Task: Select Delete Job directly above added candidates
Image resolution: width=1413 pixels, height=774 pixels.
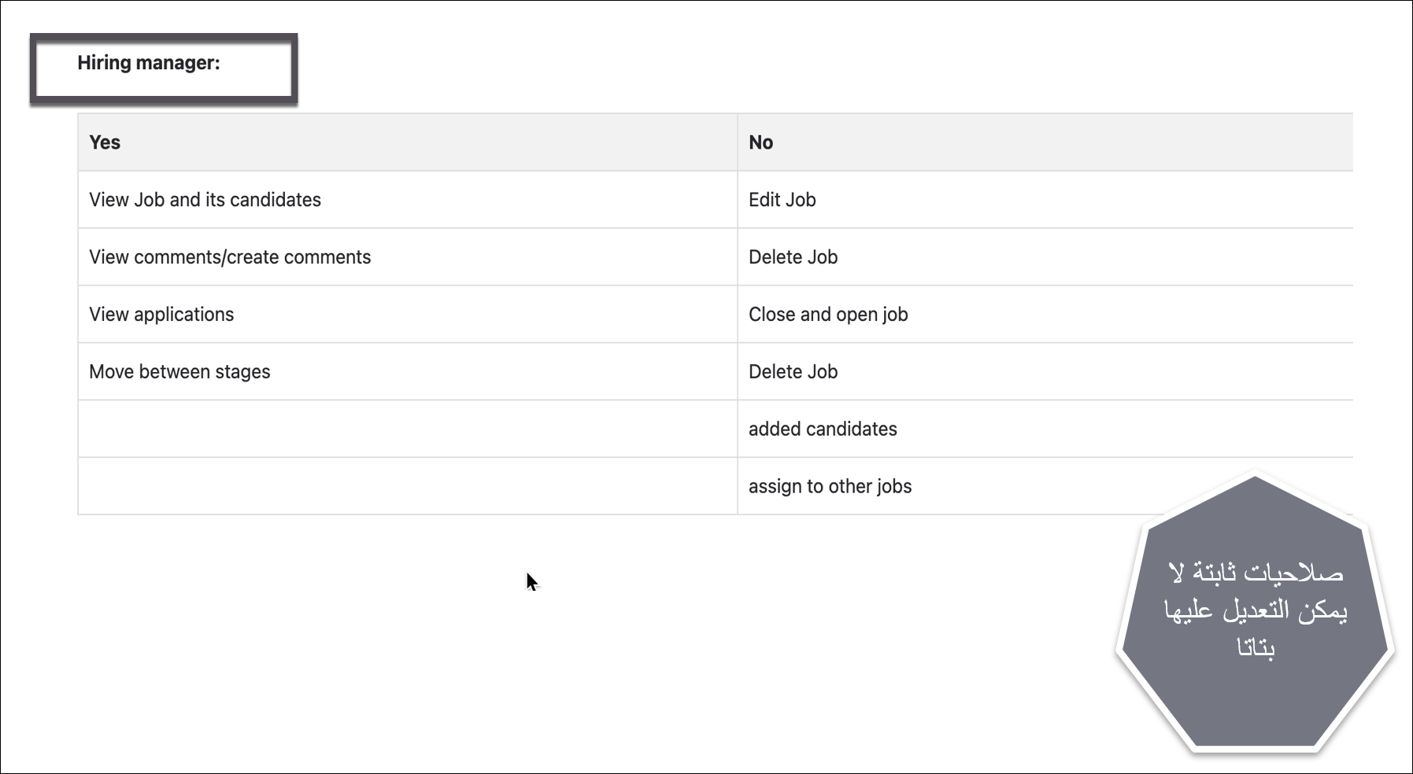Action: (793, 372)
